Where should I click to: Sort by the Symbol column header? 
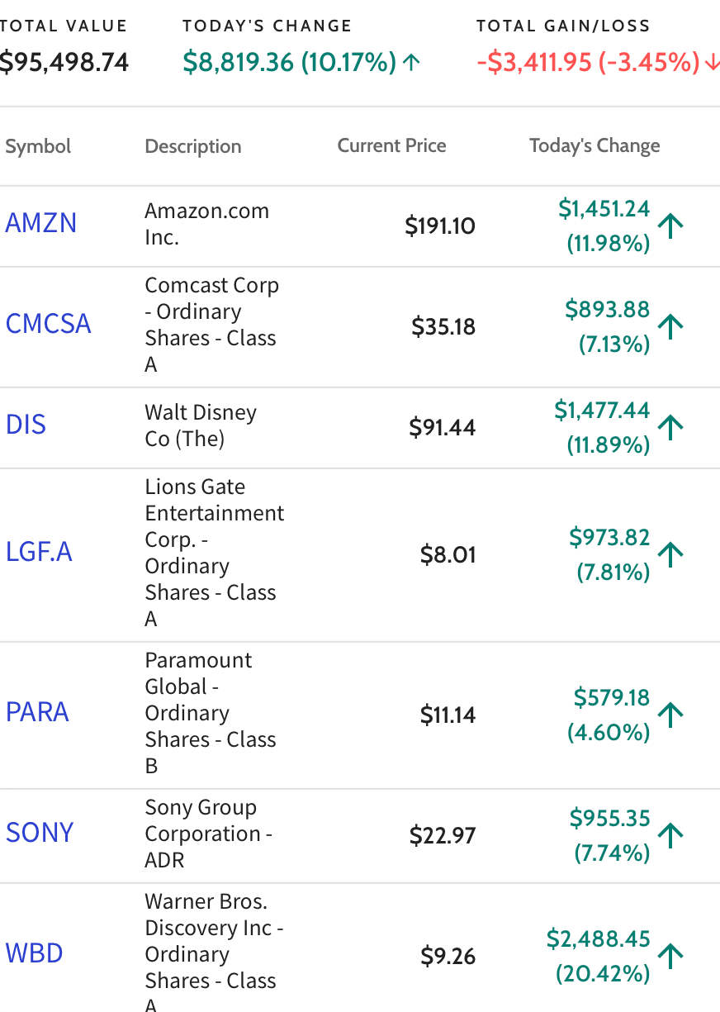pos(38,146)
